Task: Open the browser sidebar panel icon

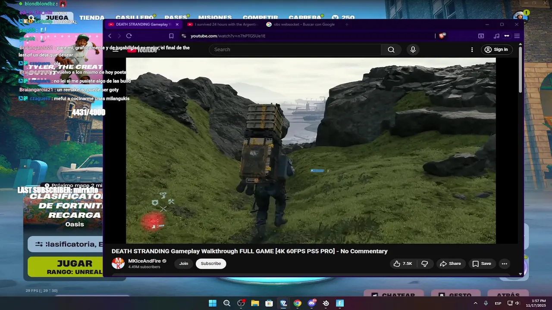Action: coord(481,36)
